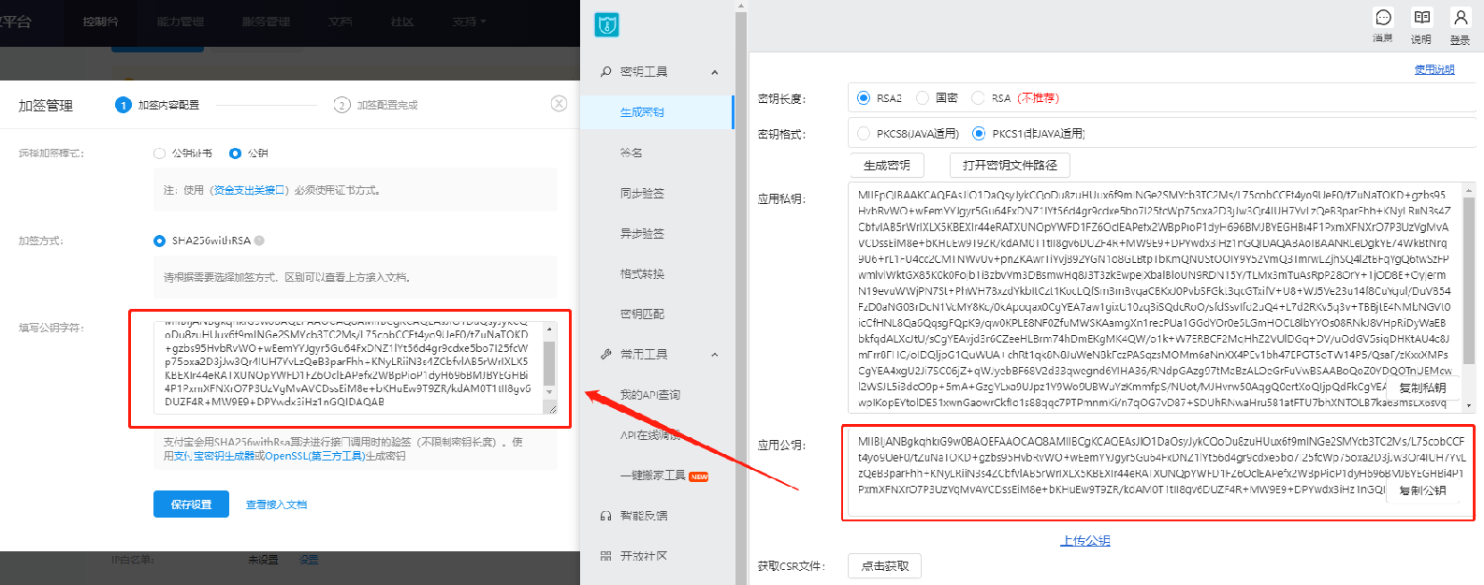Click the shield logo icon in key tool
The height and width of the screenshot is (585, 1484).
point(606,25)
